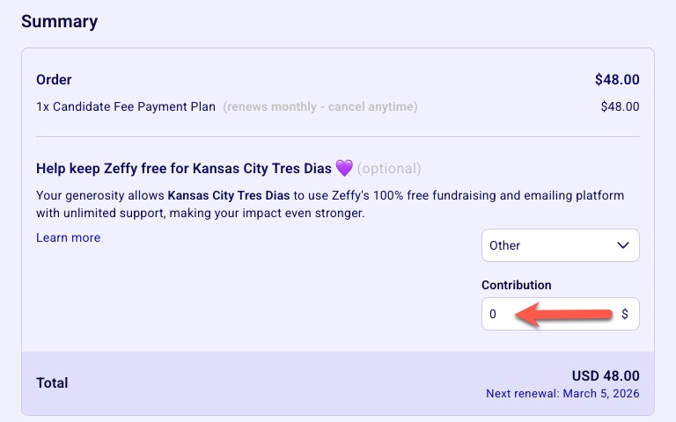Image resolution: width=676 pixels, height=422 pixels.
Task: Click the bold $48.00 order total
Action: pos(617,80)
